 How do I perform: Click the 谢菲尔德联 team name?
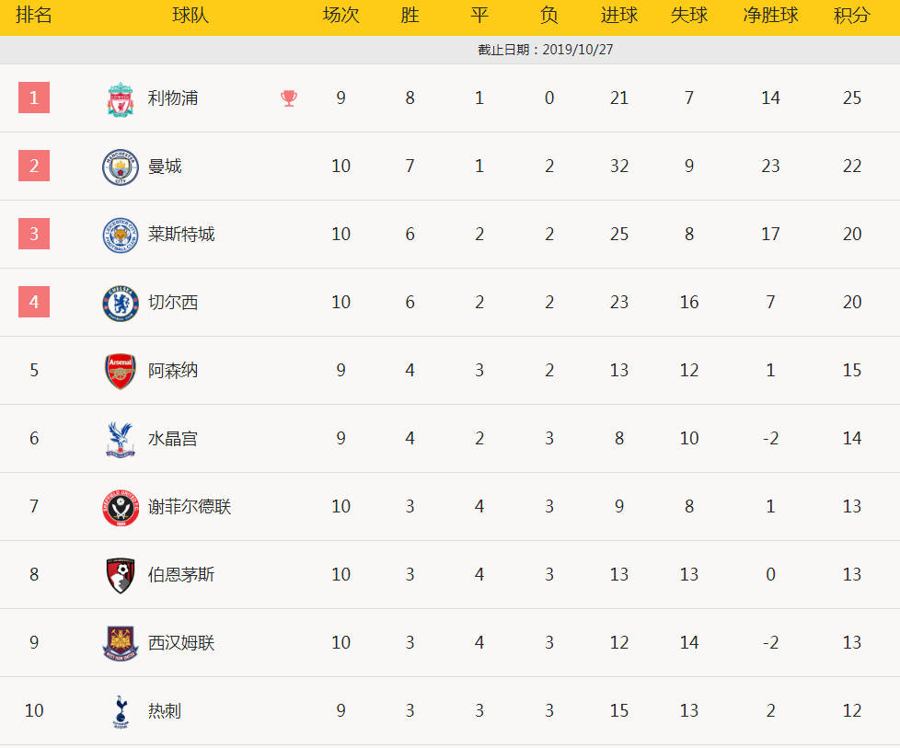pyautogui.click(x=190, y=506)
